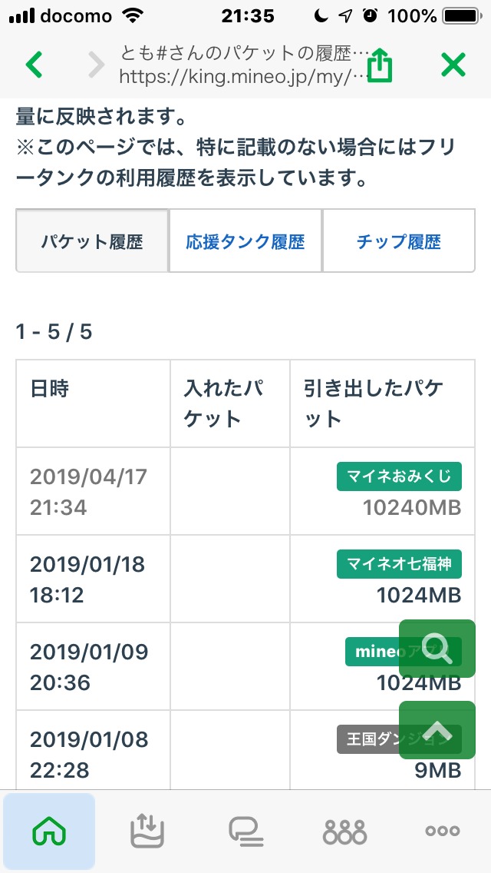Tap the マイネオ七福神 label
This screenshot has width=491, height=873.
click(399, 564)
